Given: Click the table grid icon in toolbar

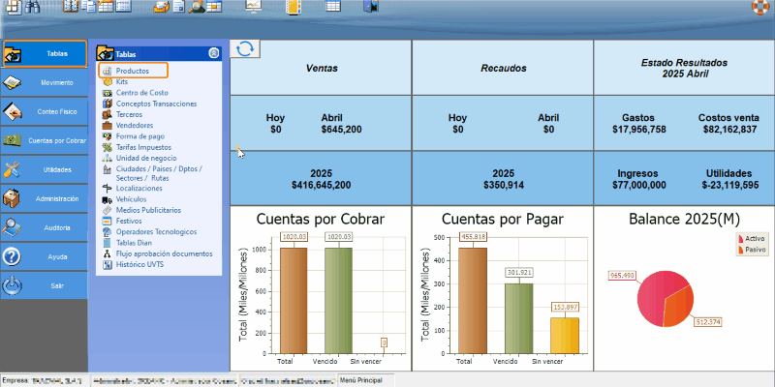Looking at the screenshot, I should pyautogui.click(x=332, y=7).
